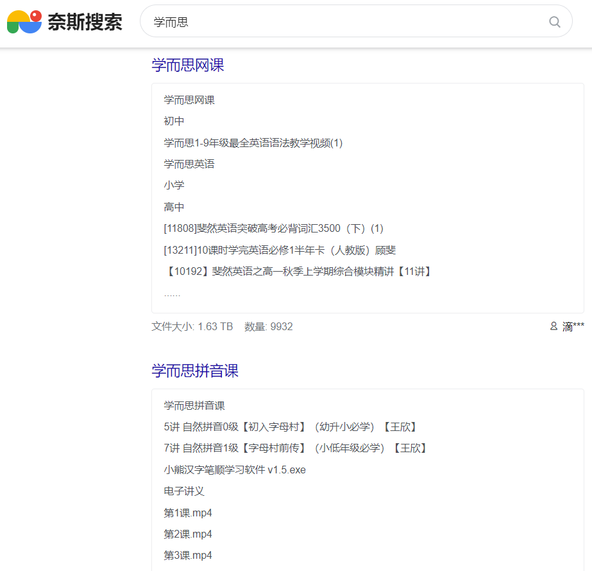This screenshot has width=592, height=571.
Task: Click 文件大小: 1.63 TB text
Action: click(x=192, y=326)
